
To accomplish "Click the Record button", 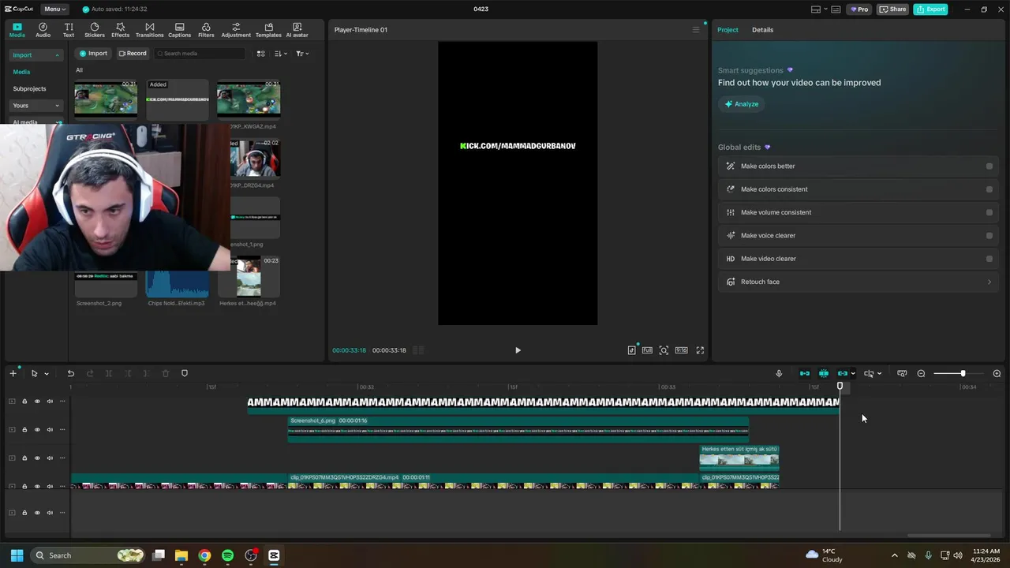I will (x=133, y=54).
